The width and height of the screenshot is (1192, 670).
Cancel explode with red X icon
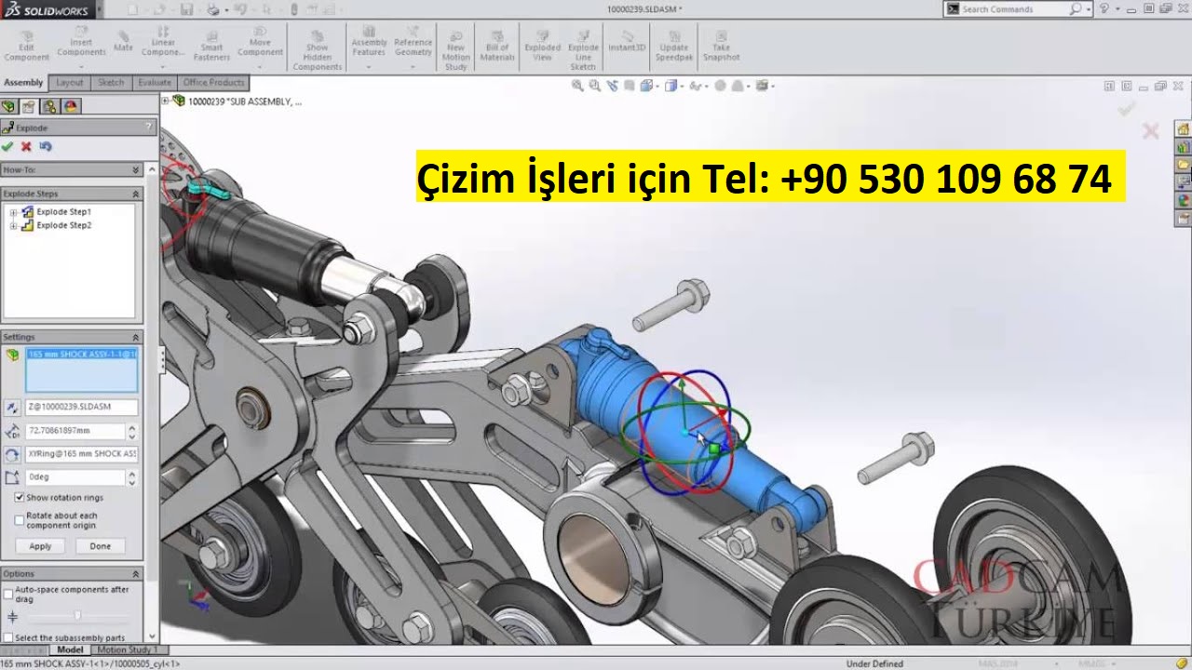[x=26, y=146]
